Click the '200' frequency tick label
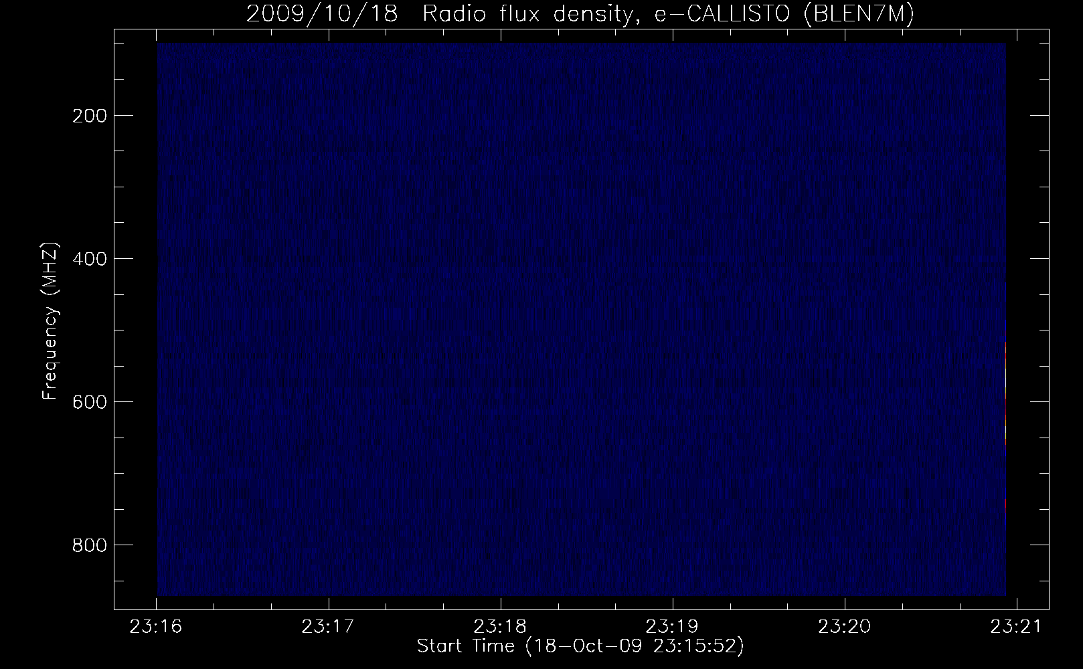Viewport: 1083px width, 669px height. 88,116
